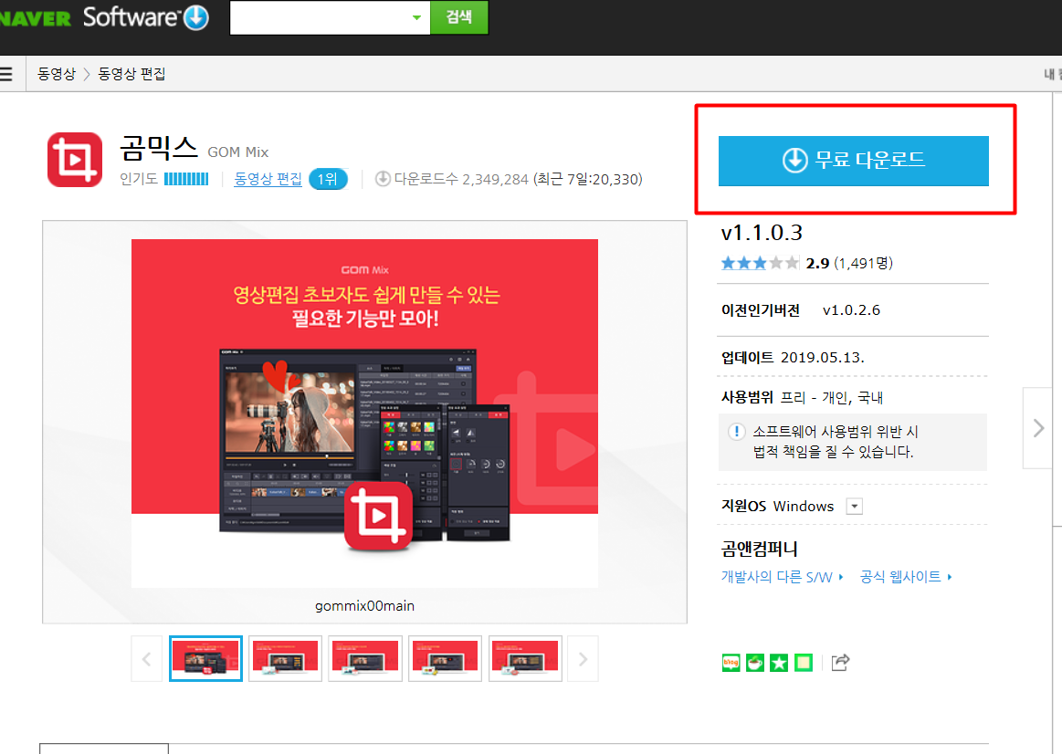Click the 곰앤컴퍼니 developer name
Viewport: 1062px width, 754px height.
point(759,549)
